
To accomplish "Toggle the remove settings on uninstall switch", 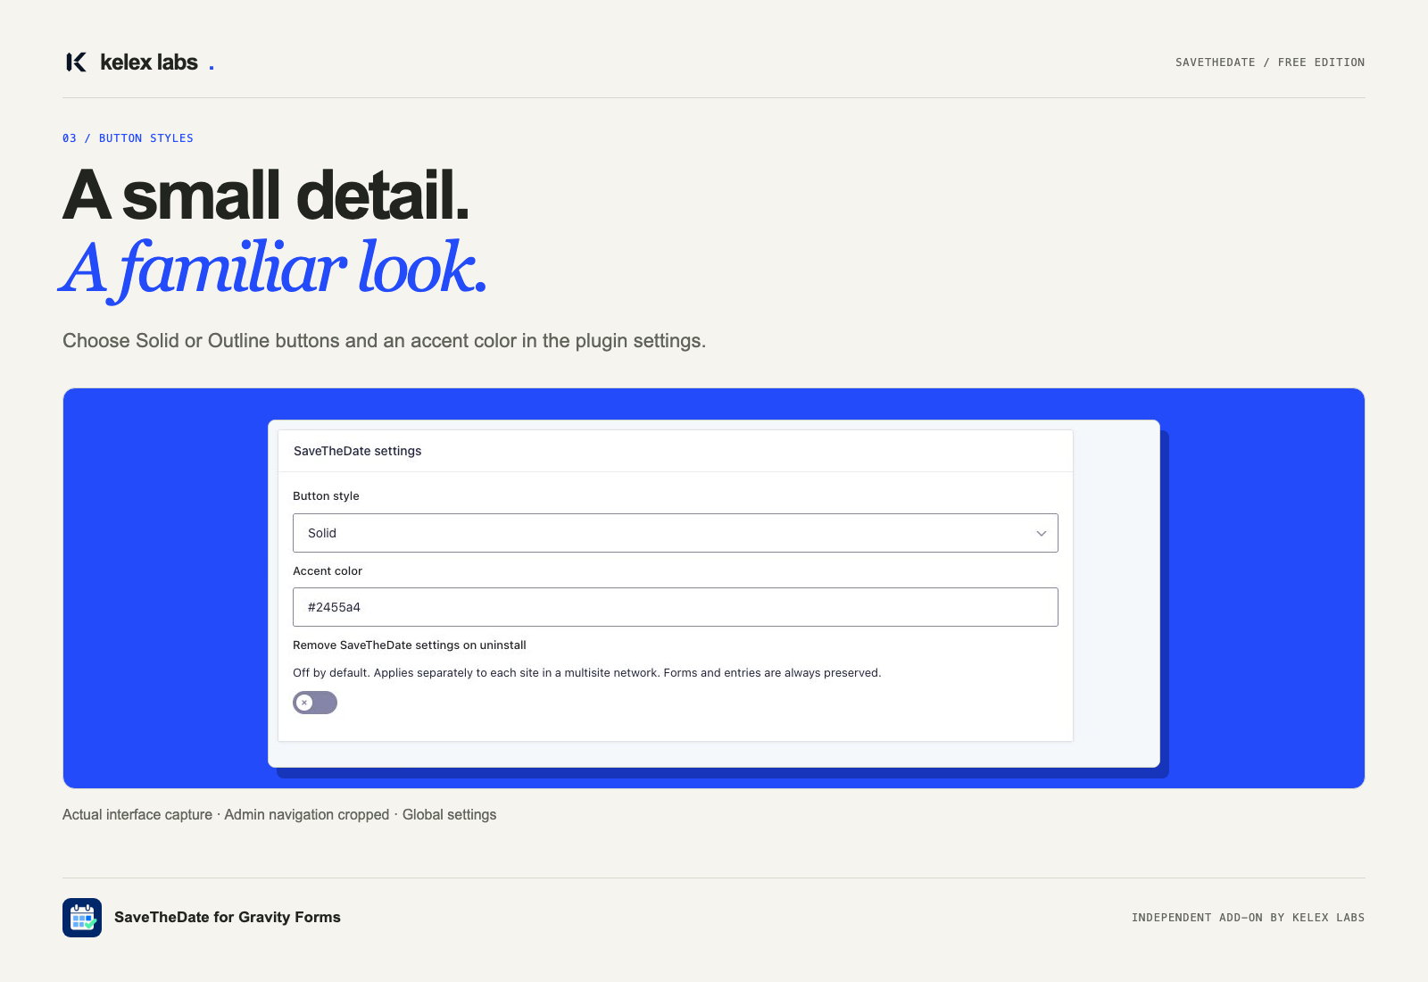I will point(315,703).
